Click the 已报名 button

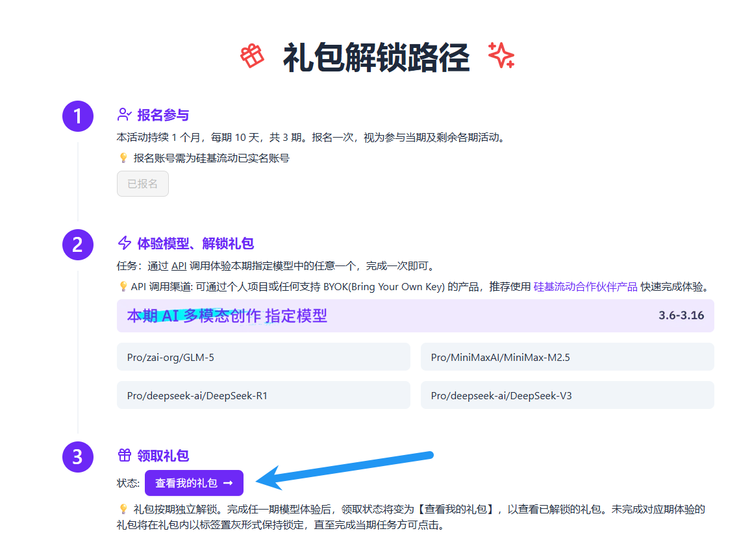(x=143, y=184)
